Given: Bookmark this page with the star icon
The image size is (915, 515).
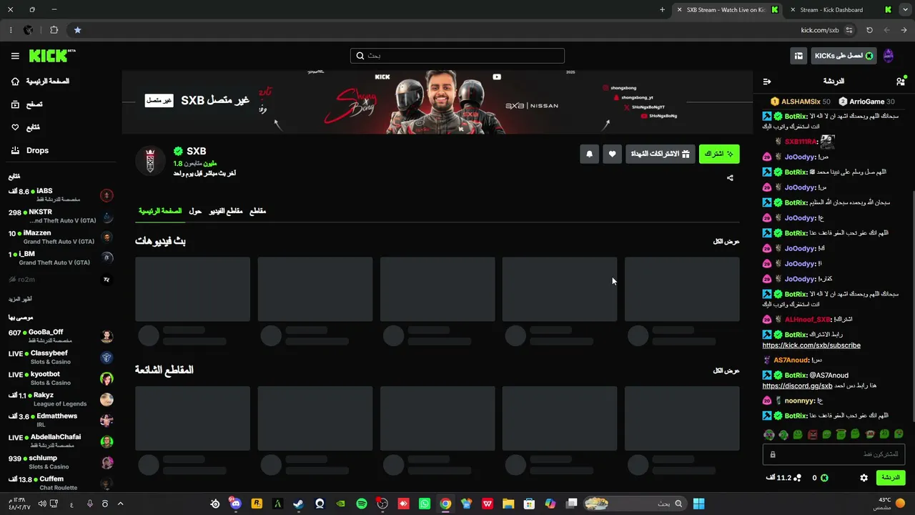Looking at the screenshot, I should [77, 30].
